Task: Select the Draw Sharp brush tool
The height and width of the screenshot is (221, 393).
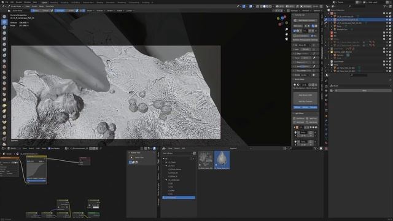Action: [x=4, y=22]
